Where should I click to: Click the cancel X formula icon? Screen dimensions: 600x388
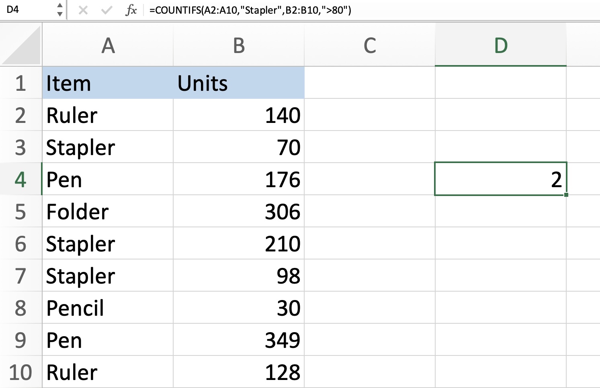(x=83, y=10)
